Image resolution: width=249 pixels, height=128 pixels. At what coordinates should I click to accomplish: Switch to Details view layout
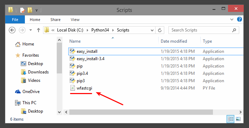(230, 119)
